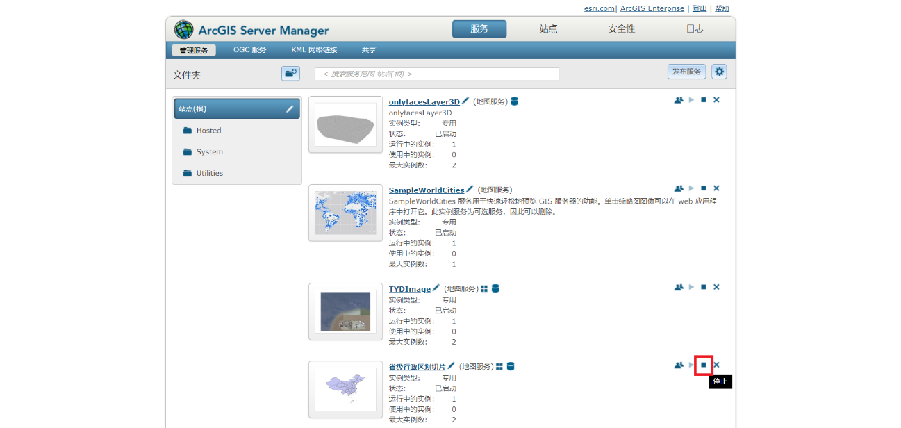
Task: Delete the onlyfacesLayer3D service
Action: [716, 100]
